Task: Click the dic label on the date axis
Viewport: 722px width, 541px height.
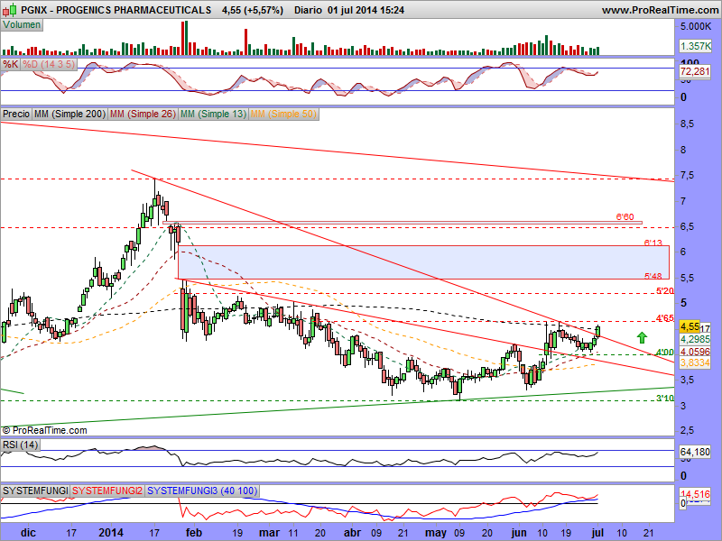Action: pos(28,533)
